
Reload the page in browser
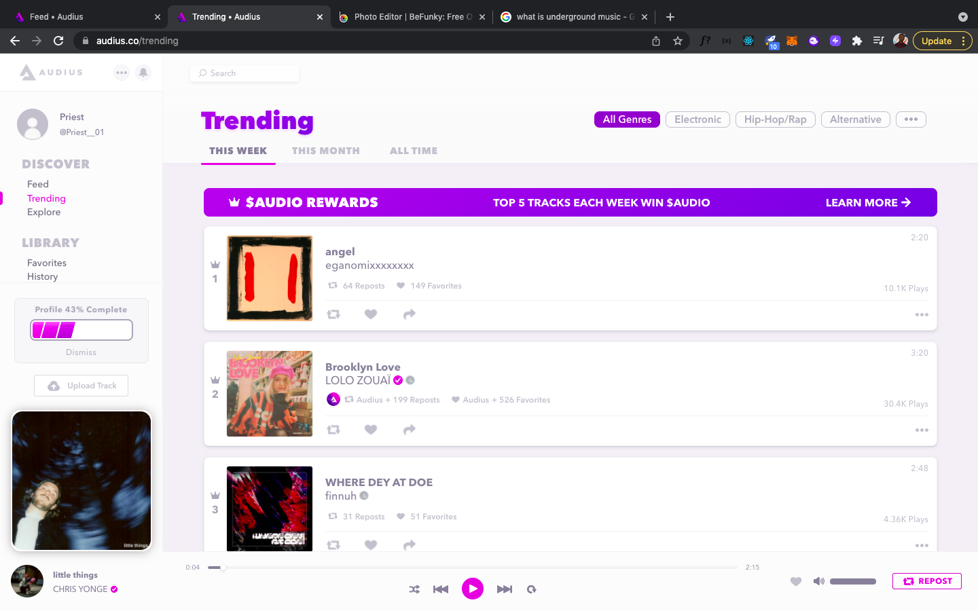58,41
